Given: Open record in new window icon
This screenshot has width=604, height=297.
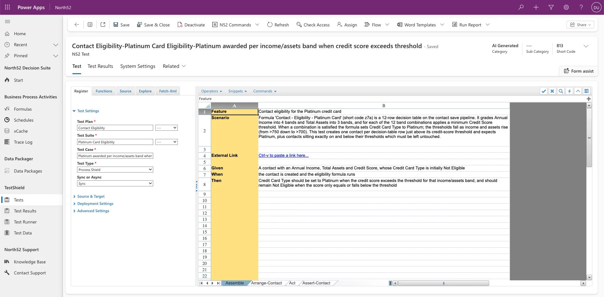Looking at the screenshot, I should click(x=103, y=25).
